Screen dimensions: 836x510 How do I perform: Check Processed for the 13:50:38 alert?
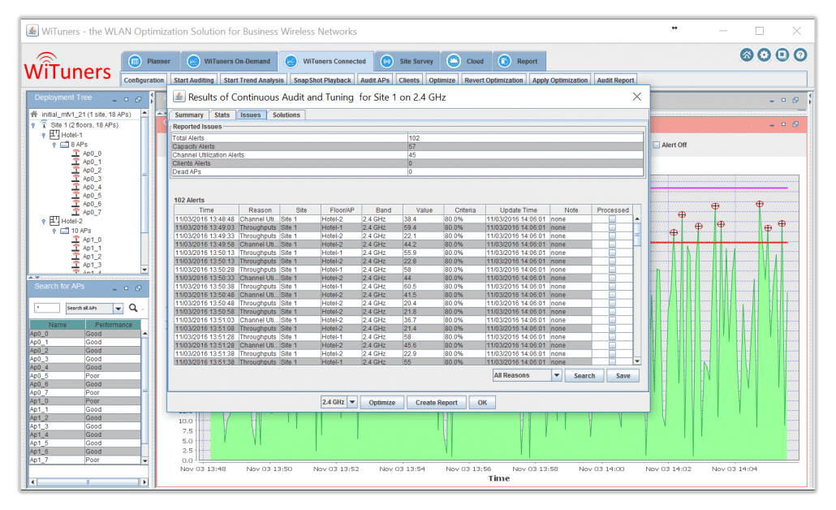612,287
